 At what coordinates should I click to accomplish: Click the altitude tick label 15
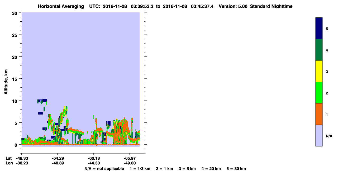tap(15, 79)
